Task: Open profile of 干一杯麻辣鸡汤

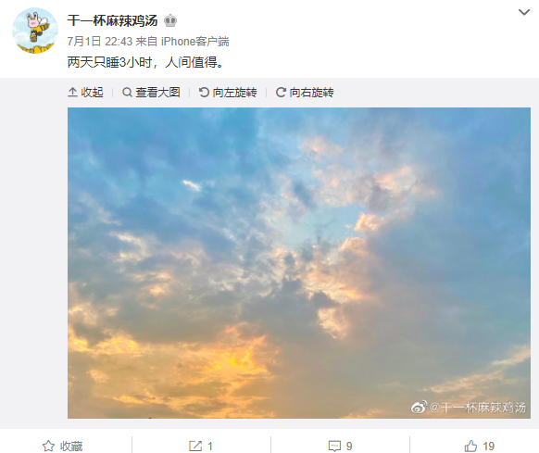Action: click(112, 20)
